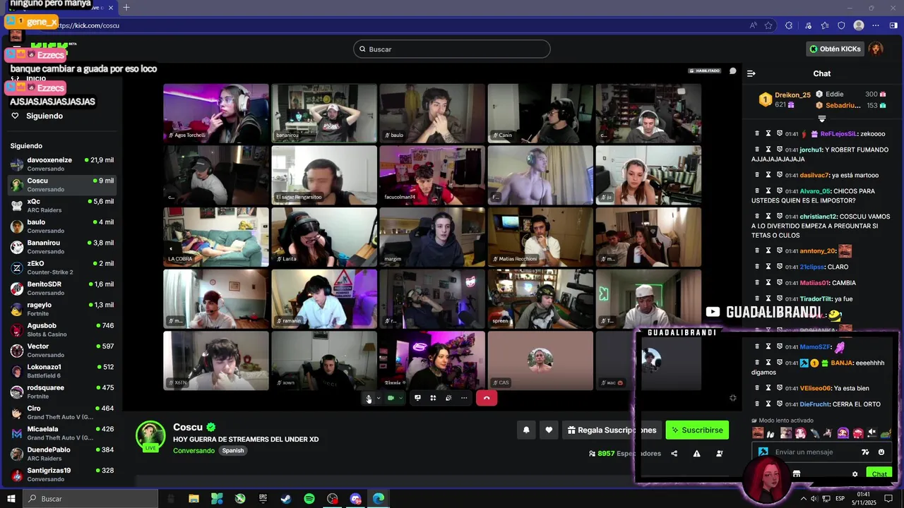The height and width of the screenshot is (508, 904).
Task: Open Windows notification center icon
Action: 888,499
